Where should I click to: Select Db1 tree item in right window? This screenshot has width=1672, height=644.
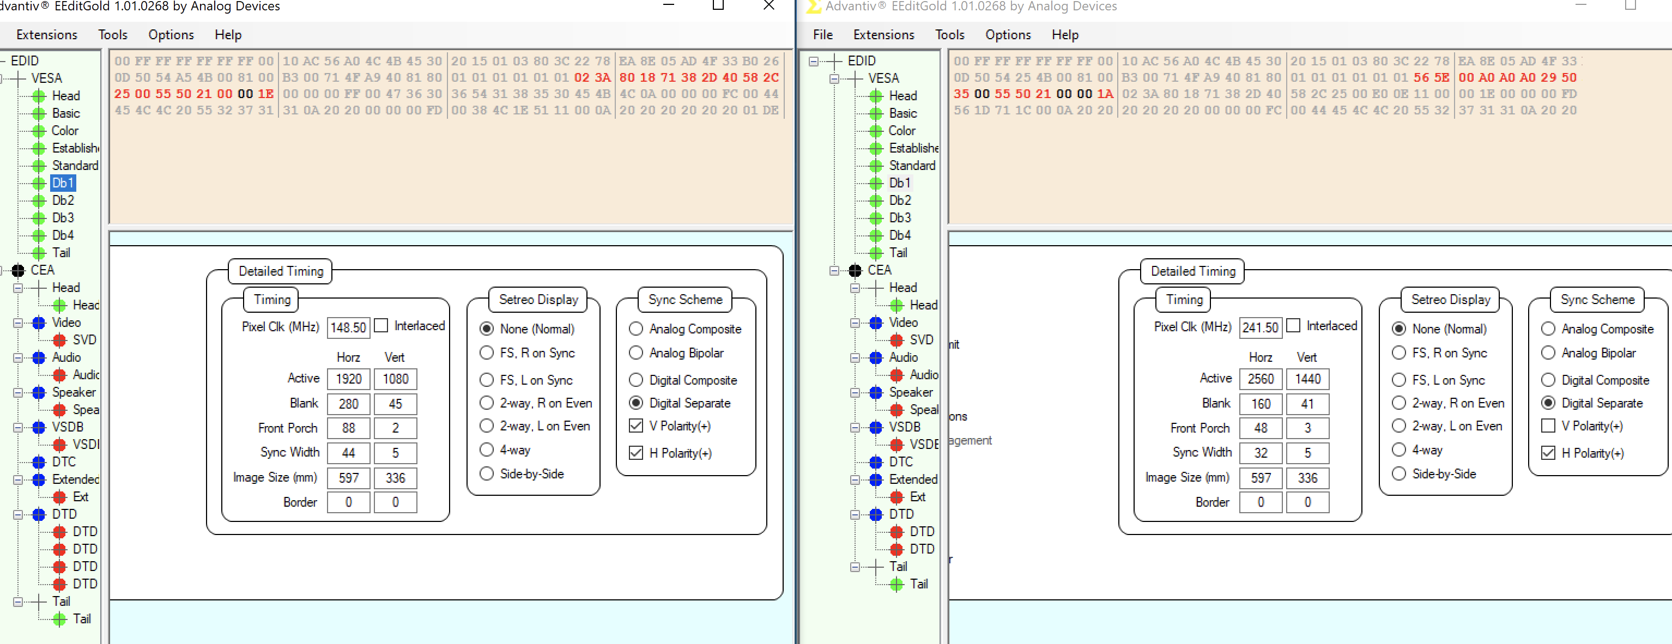(x=900, y=183)
